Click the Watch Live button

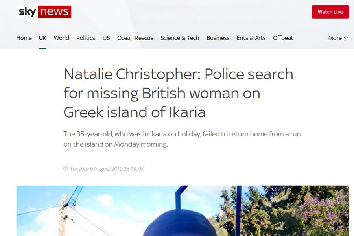[x=330, y=12]
